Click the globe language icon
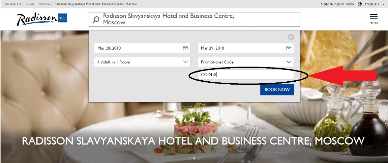The height and width of the screenshot is (163, 388). click(x=360, y=4)
